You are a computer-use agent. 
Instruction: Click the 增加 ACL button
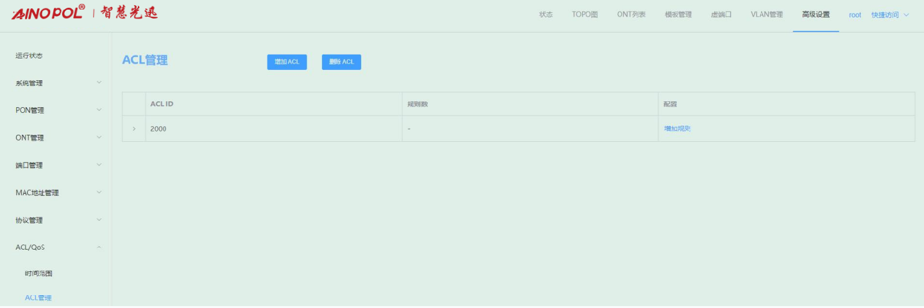point(287,62)
